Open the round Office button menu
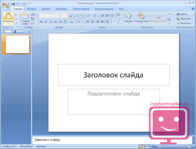Image resolution: width=196 pixels, height=149 pixels. (5, 5)
